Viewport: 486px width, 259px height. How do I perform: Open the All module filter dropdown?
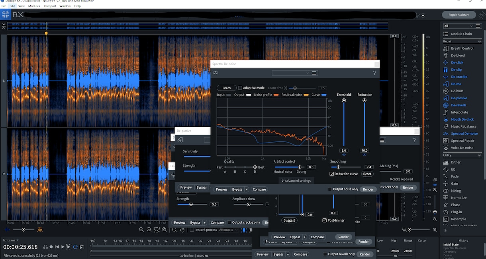click(x=458, y=26)
